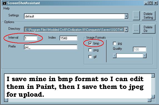The width and height of the screenshot is (159, 105).
Task: Click the browse button beside Directory
Action: pos(136,29)
